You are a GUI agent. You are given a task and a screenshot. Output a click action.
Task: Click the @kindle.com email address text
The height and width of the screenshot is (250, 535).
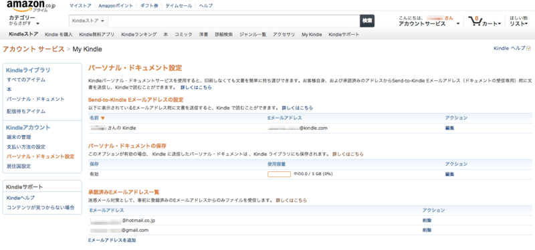click(x=298, y=128)
